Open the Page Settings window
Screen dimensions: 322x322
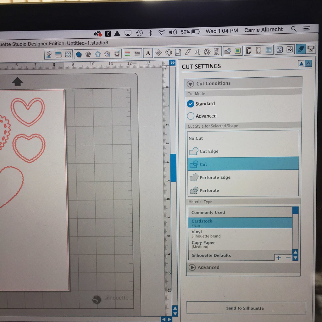[249, 51]
